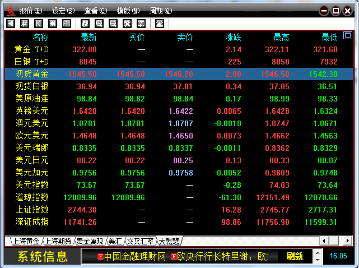Image resolution: width=359 pixels, height=268 pixels.
Task: Click the swap/switch screen toolbar icon
Action: tap(141, 24)
